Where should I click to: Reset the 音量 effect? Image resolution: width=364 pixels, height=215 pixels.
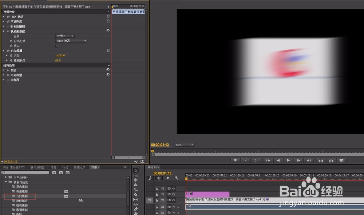(x=108, y=70)
